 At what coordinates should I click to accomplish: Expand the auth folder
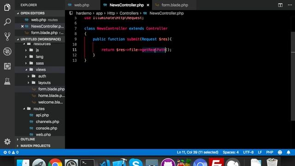[42, 76]
